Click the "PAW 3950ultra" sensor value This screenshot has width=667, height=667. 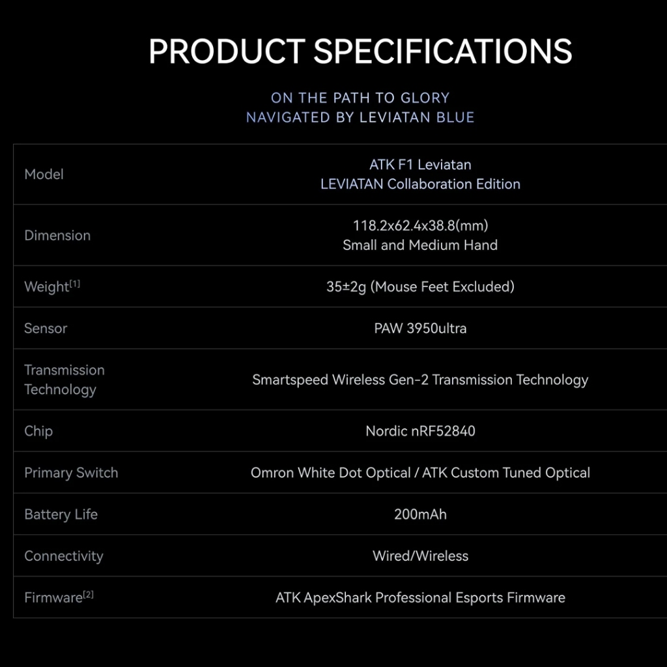420,328
